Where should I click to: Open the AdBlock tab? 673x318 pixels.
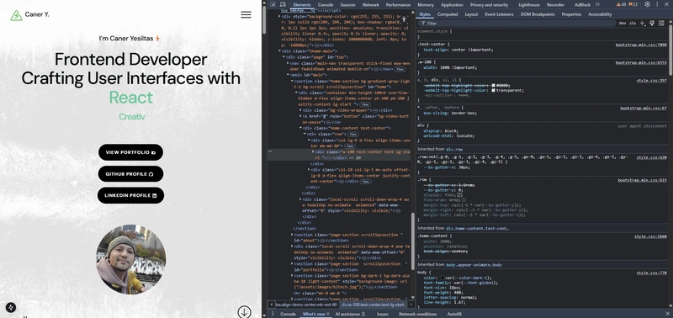point(582,5)
